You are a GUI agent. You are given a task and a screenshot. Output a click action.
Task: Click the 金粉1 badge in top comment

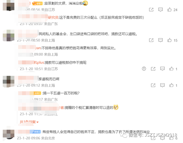(37, 3)
